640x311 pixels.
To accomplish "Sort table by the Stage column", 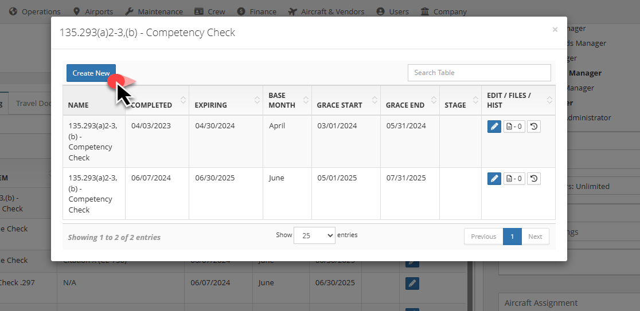I will pos(461,100).
